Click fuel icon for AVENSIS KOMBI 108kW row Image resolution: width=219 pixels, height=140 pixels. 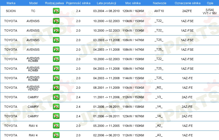pos(56,68)
